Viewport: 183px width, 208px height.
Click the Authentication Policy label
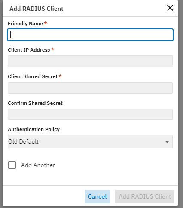pyautogui.click(x=34, y=129)
